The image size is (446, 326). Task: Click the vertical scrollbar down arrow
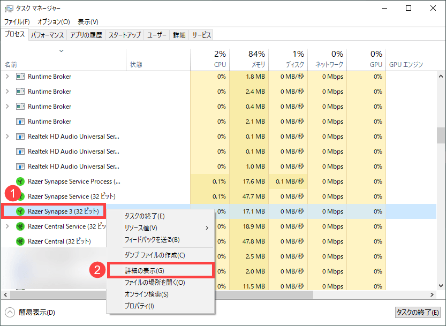point(441,286)
